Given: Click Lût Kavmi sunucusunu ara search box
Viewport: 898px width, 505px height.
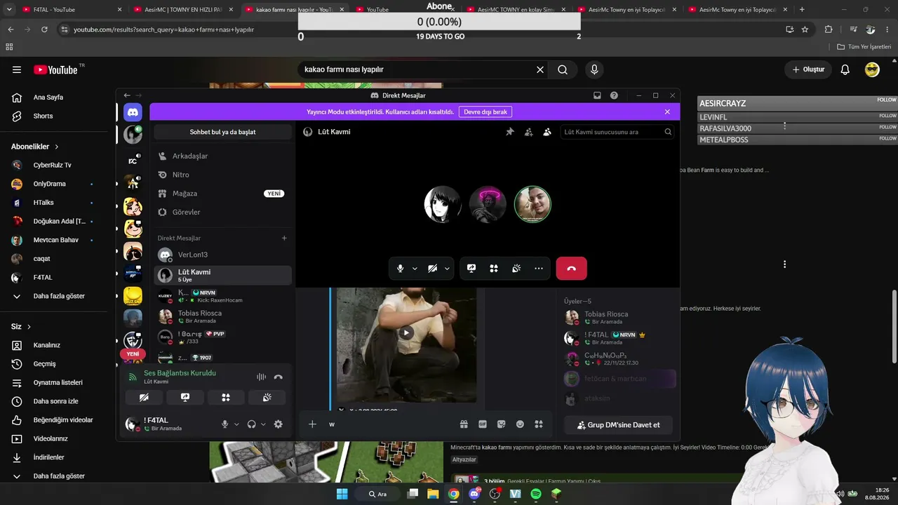Looking at the screenshot, I should point(618,132).
